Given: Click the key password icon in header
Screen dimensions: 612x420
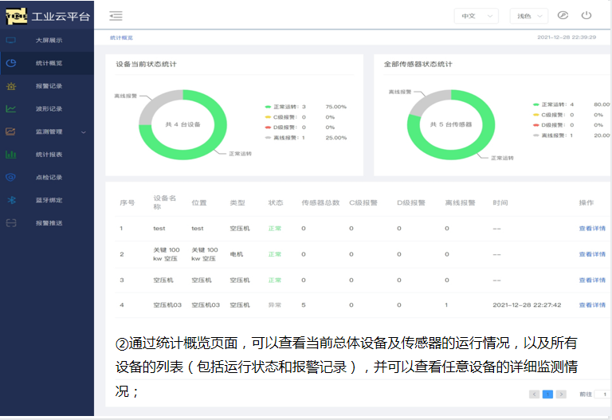Looking at the screenshot, I should coord(563,15).
